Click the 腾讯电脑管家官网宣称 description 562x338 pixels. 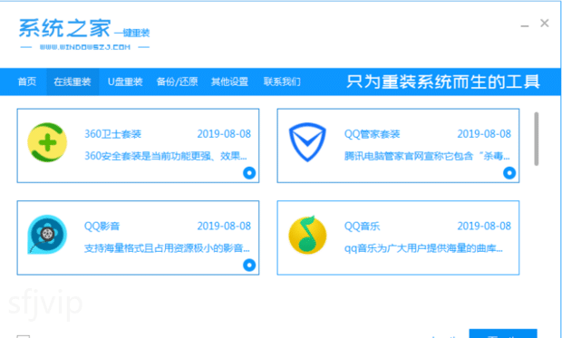click(427, 156)
